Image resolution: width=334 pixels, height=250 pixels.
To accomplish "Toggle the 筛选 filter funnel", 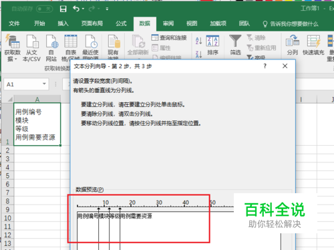I will point(235,45).
